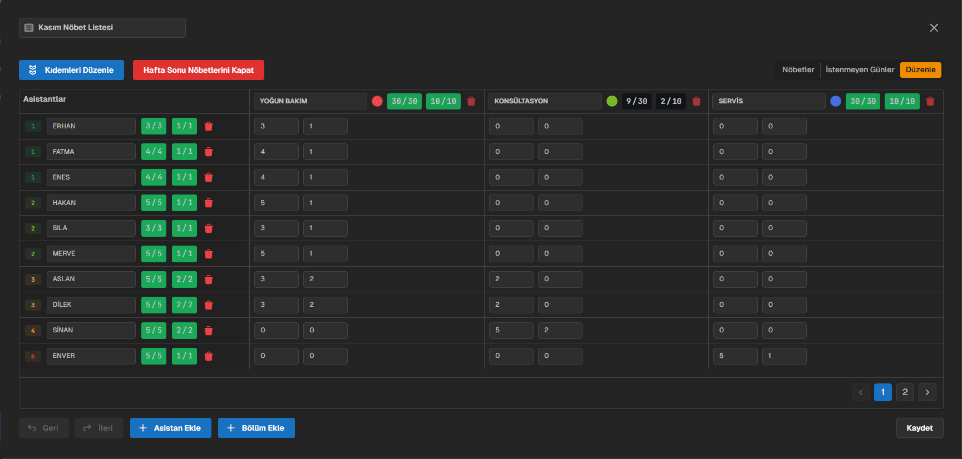
Task: Go to the next page arrow
Action: pos(927,392)
